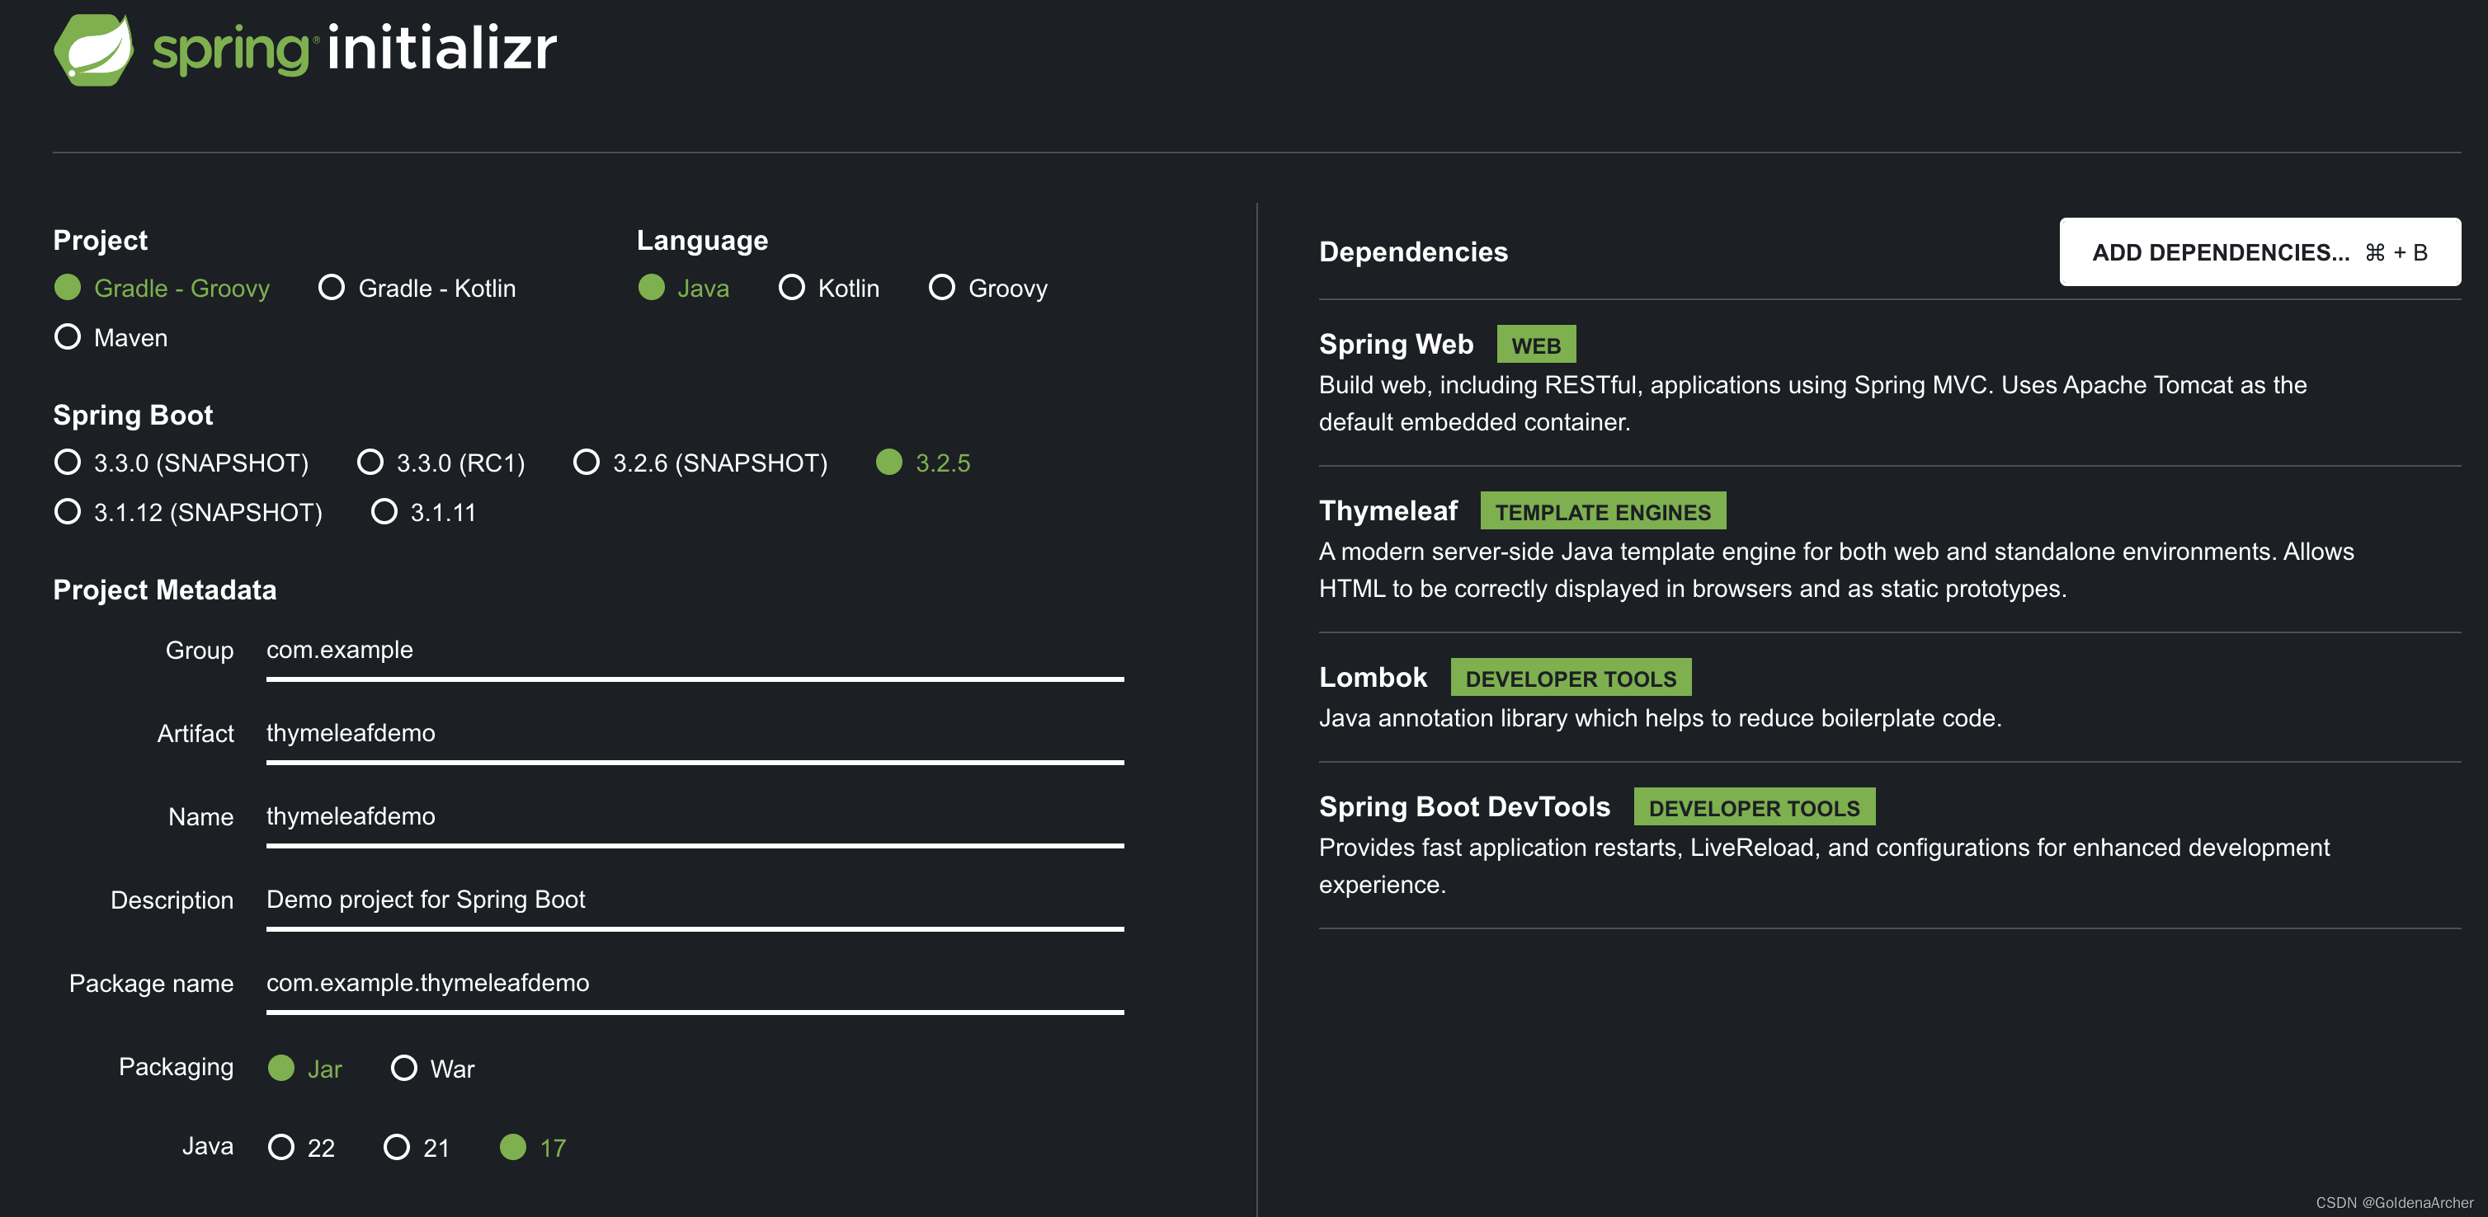Click Lombok's DEVELOPER TOOLS tag
This screenshot has width=2488, height=1217.
click(1571, 678)
